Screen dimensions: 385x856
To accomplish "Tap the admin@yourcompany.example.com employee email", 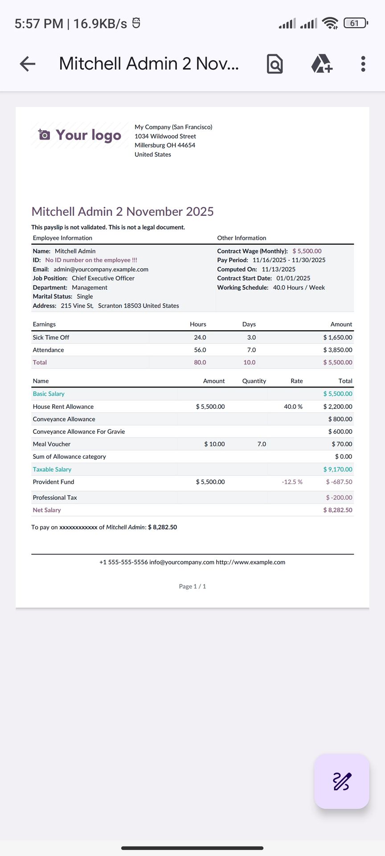I will pyautogui.click(x=101, y=269).
